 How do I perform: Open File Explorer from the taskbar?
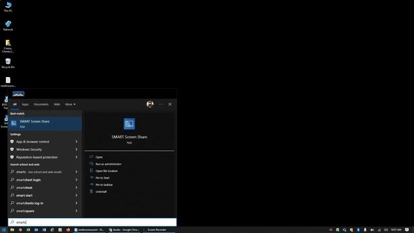(x=12, y=230)
